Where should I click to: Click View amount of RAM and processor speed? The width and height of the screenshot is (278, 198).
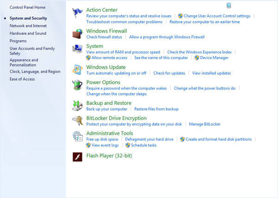click(x=123, y=52)
